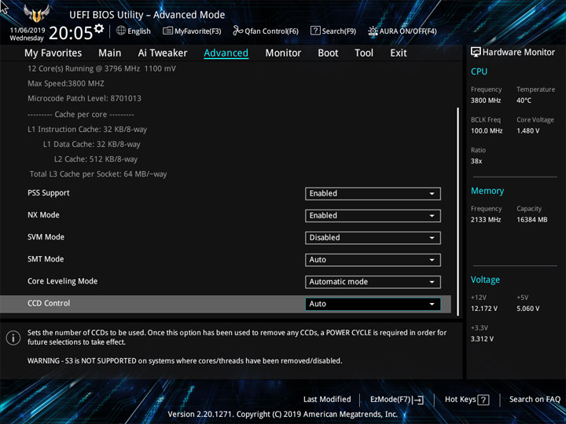The image size is (566, 424).
Task: Click the Ratio 38x value
Action: click(476, 161)
